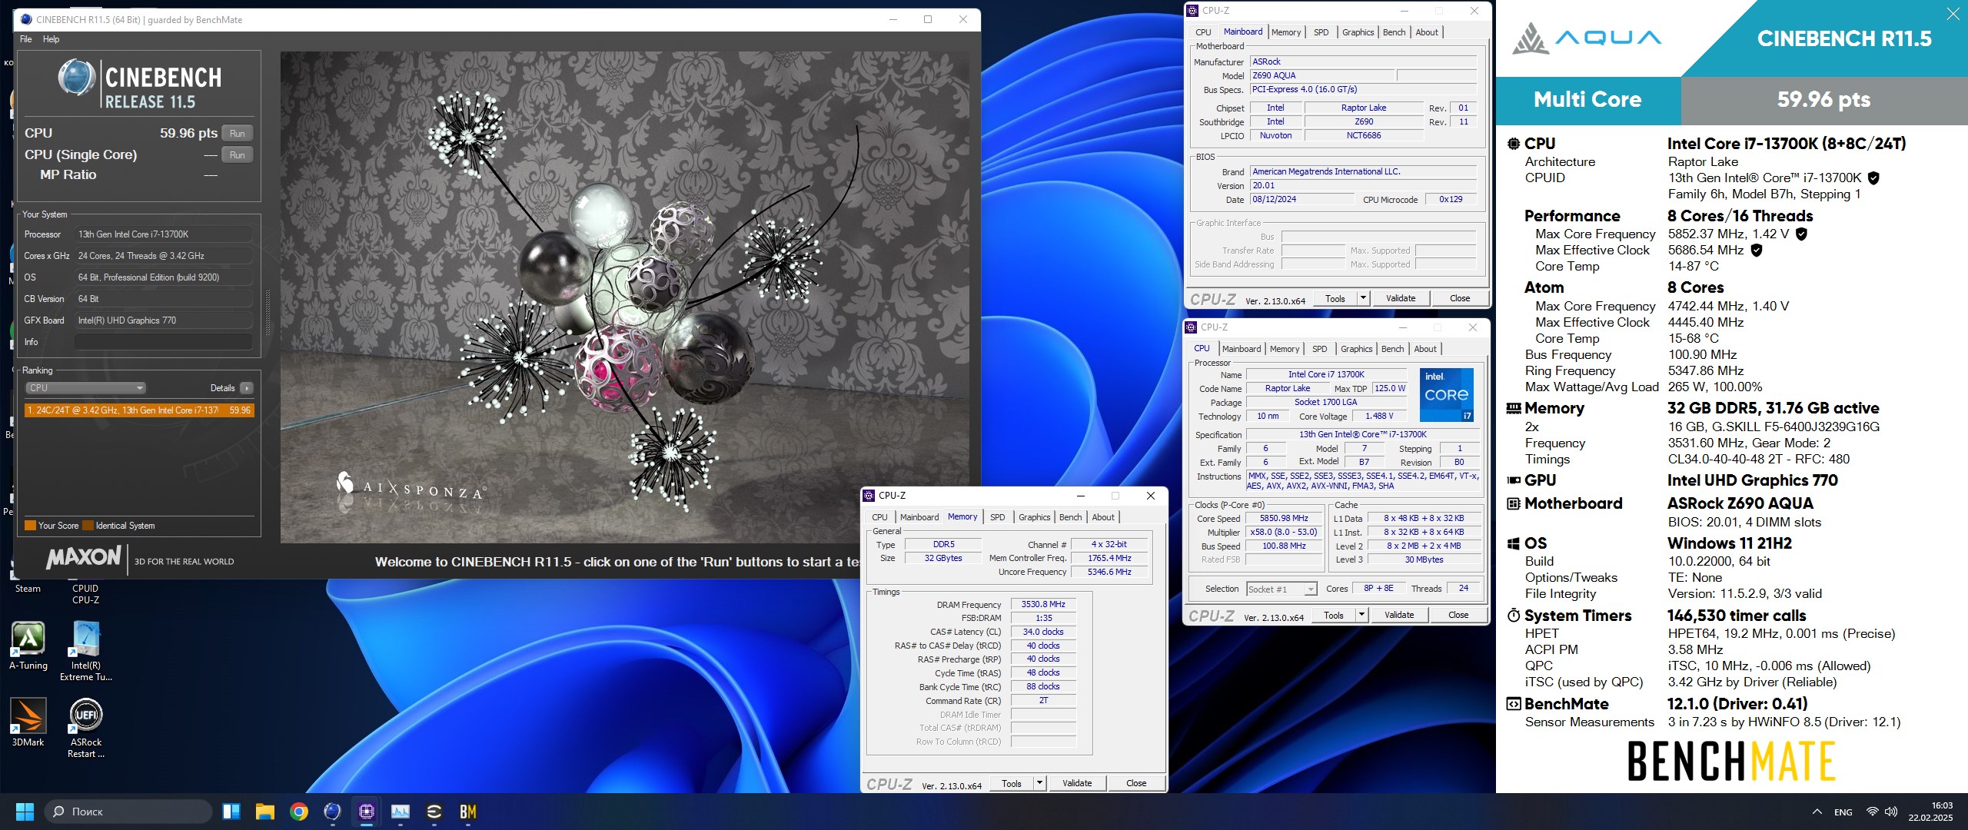Click 59.96 pts score in BenchMate panel
The height and width of the screenshot is (830, 1968).
(1823, 100)
